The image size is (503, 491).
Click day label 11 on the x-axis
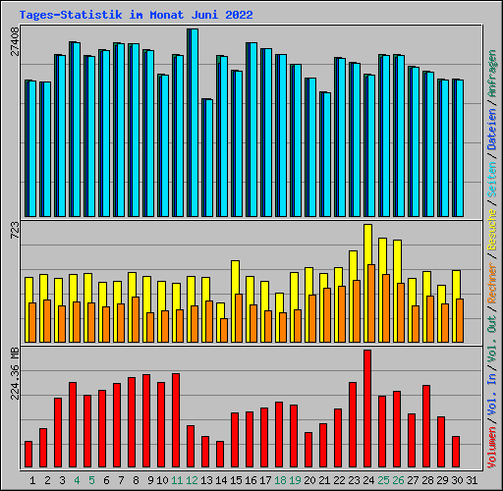pos(177,480)
